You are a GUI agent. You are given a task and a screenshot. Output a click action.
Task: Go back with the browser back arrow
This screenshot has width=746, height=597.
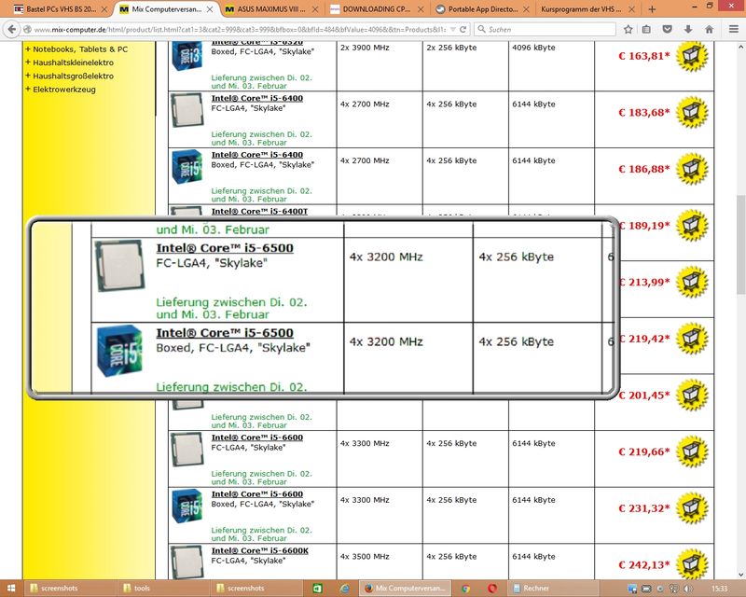click(12, 30)
